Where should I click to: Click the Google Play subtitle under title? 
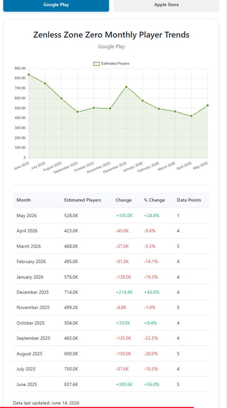tap(111, 47)
